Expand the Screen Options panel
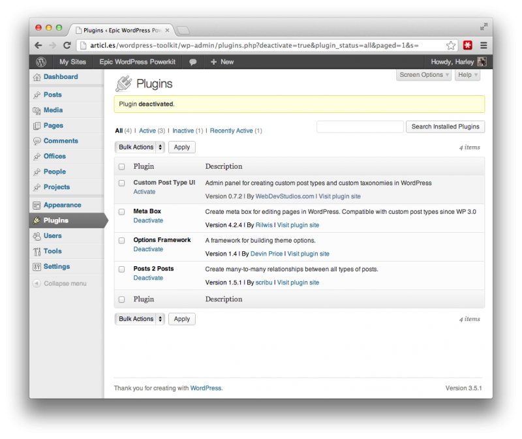Screen dimensions: 522x439 [423, 75]
